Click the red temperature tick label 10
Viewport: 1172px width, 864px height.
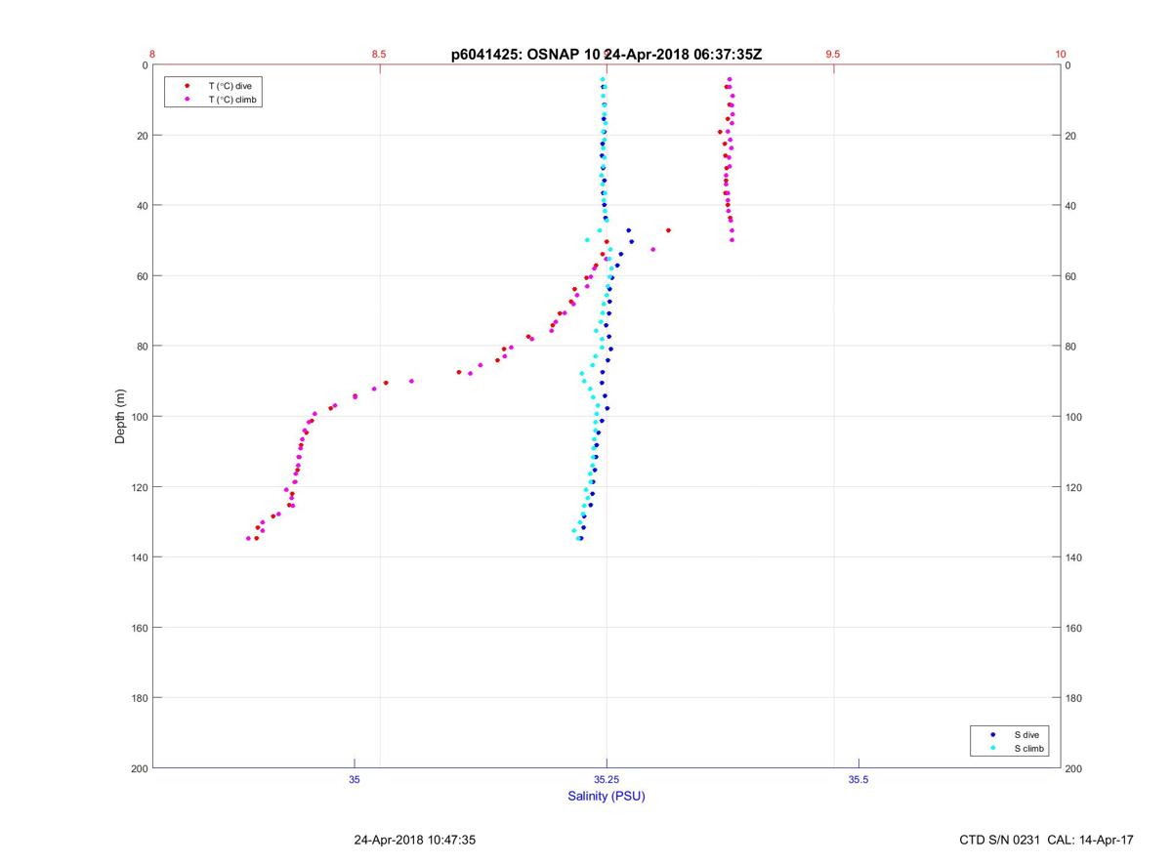pyautogui.click(x=1061, y=55)
